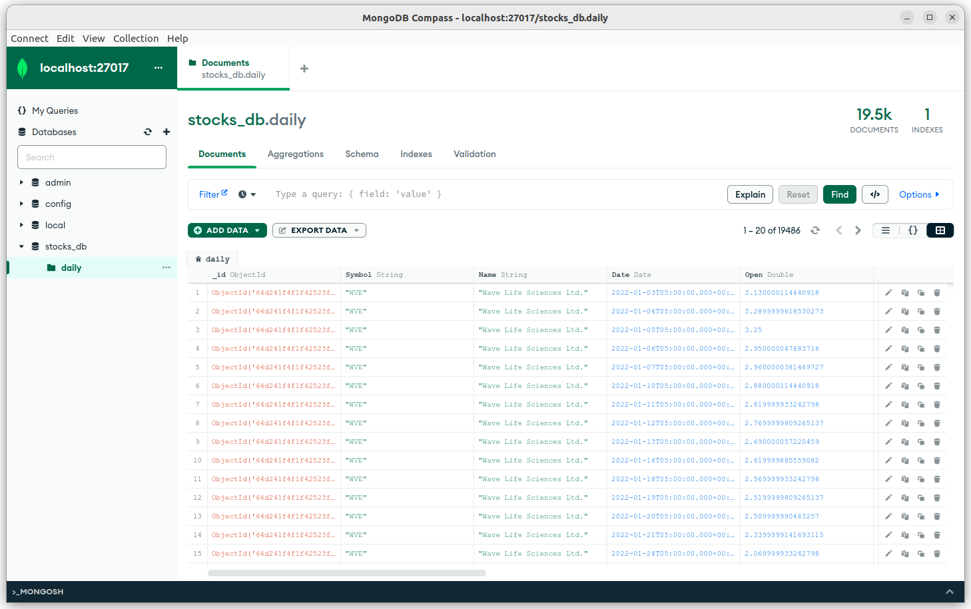
Task: Expand the config database
Action: pos(21,204)
